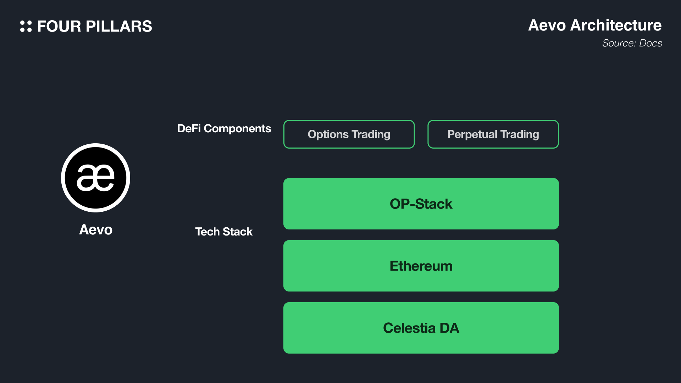Click the Ethereum green block
The image size is (681, 383).
click(x=421, y=266)
